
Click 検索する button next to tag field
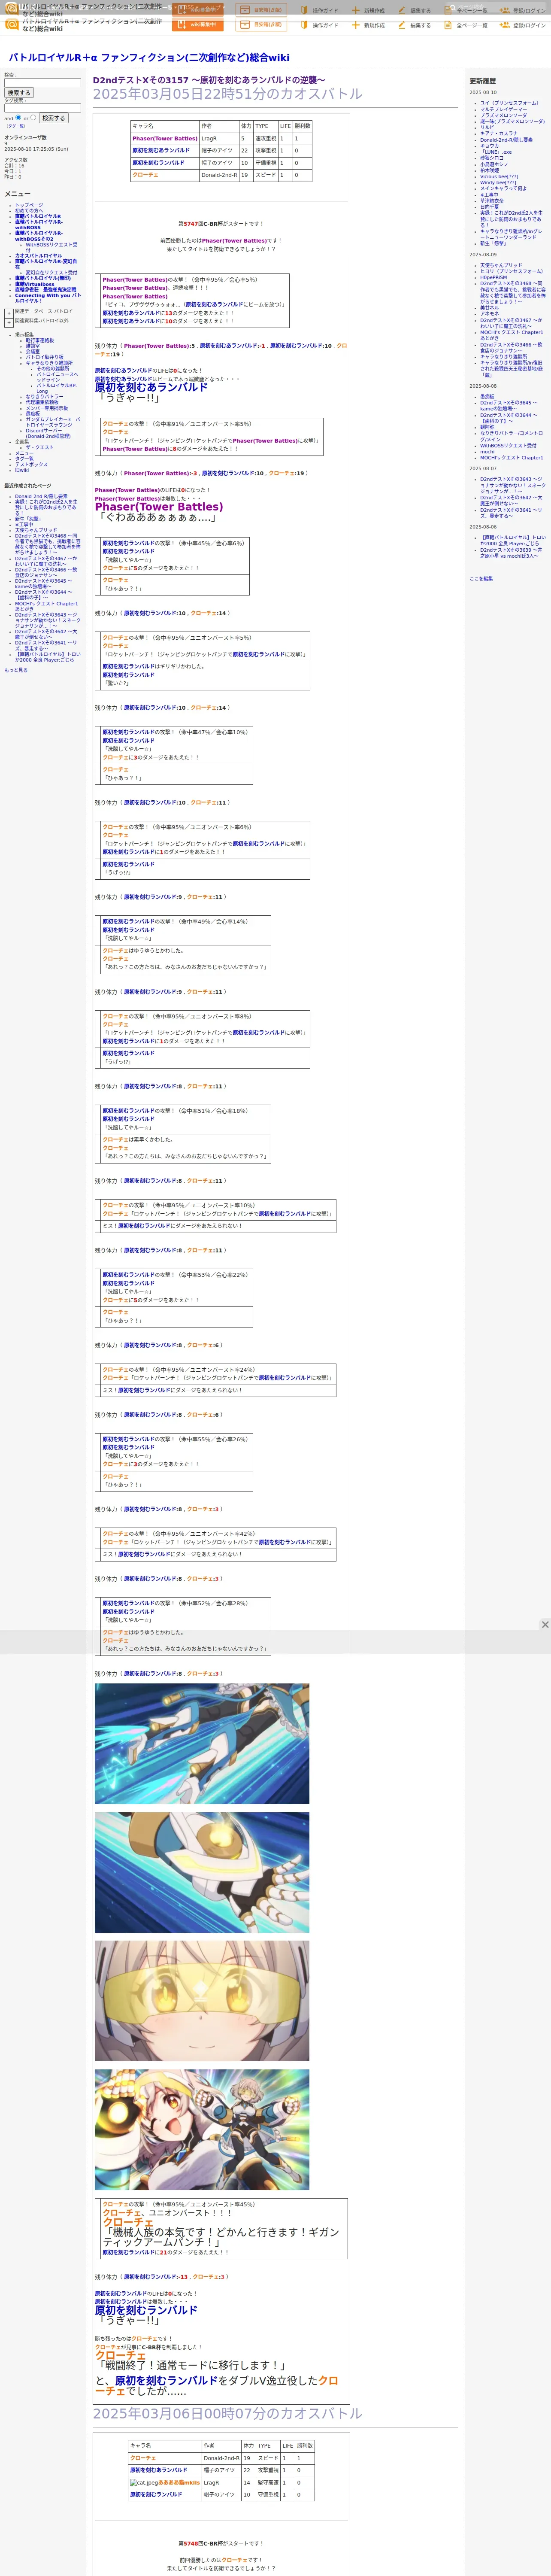click(53, 118)
